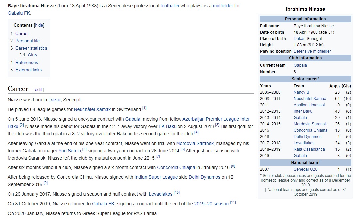Open citation [2] after Baku
The image size is (356, 221).
(22, 125)
